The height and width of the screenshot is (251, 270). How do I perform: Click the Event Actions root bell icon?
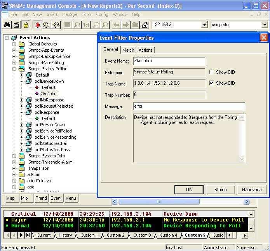(14, 38)
